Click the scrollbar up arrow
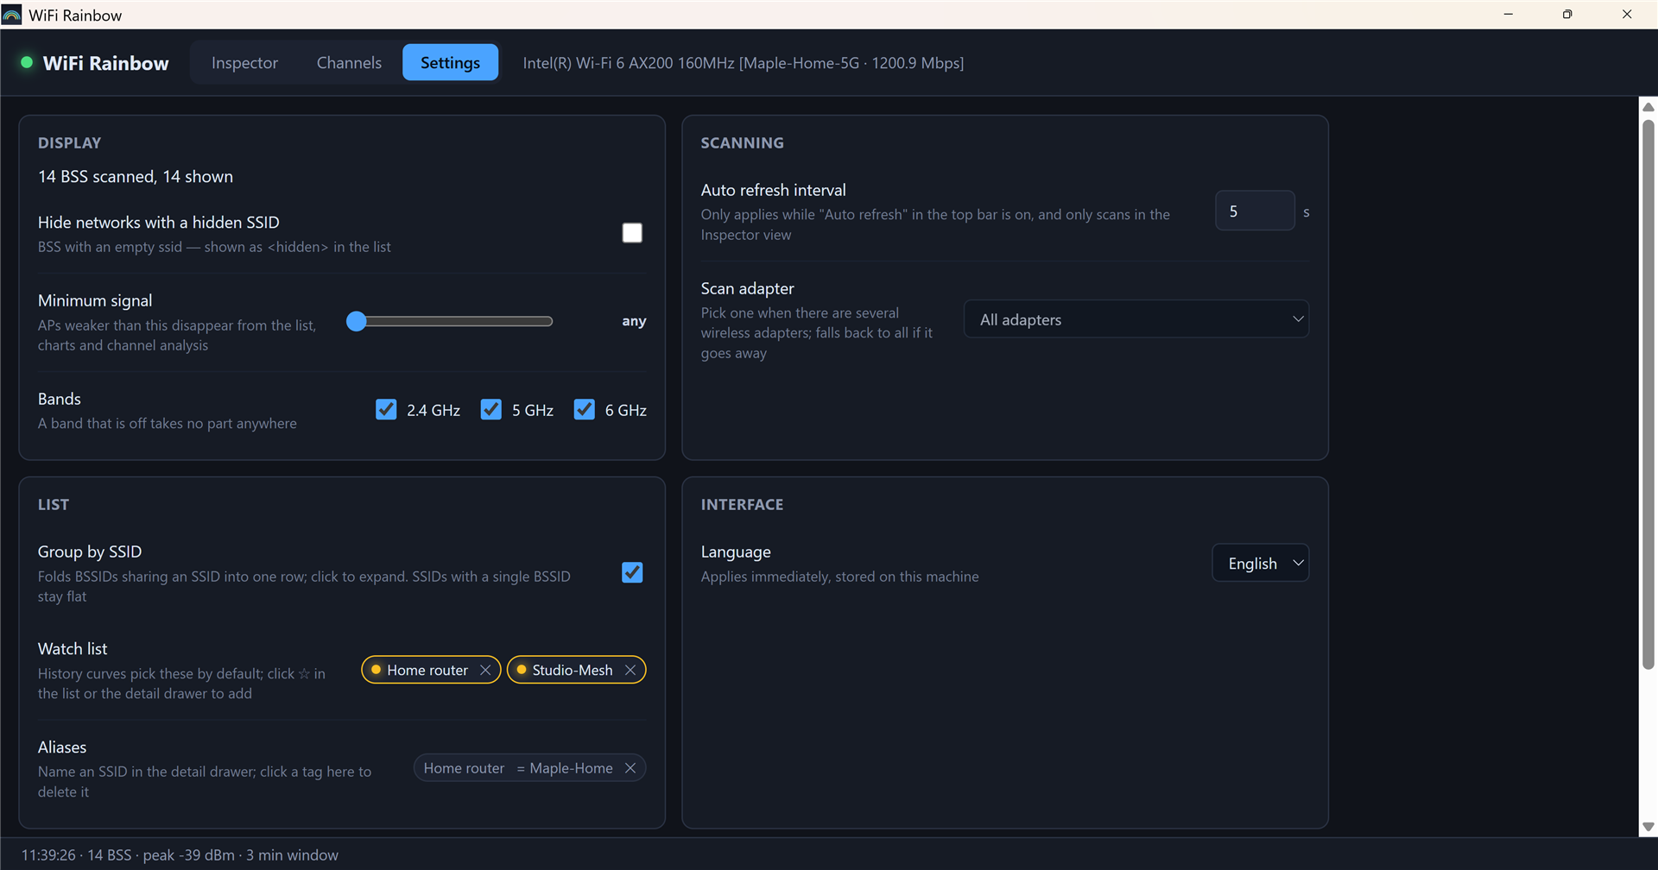The image size is (1658, 870). tap(1648, 107)
